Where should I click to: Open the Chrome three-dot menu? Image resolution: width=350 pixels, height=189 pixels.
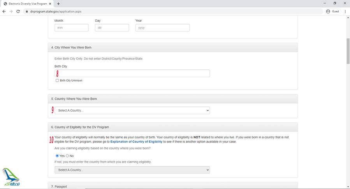(345, 12)
